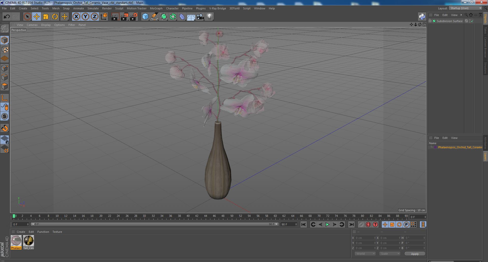Activate the Move tool
This screenshot has height=262, width=488.
36,17
